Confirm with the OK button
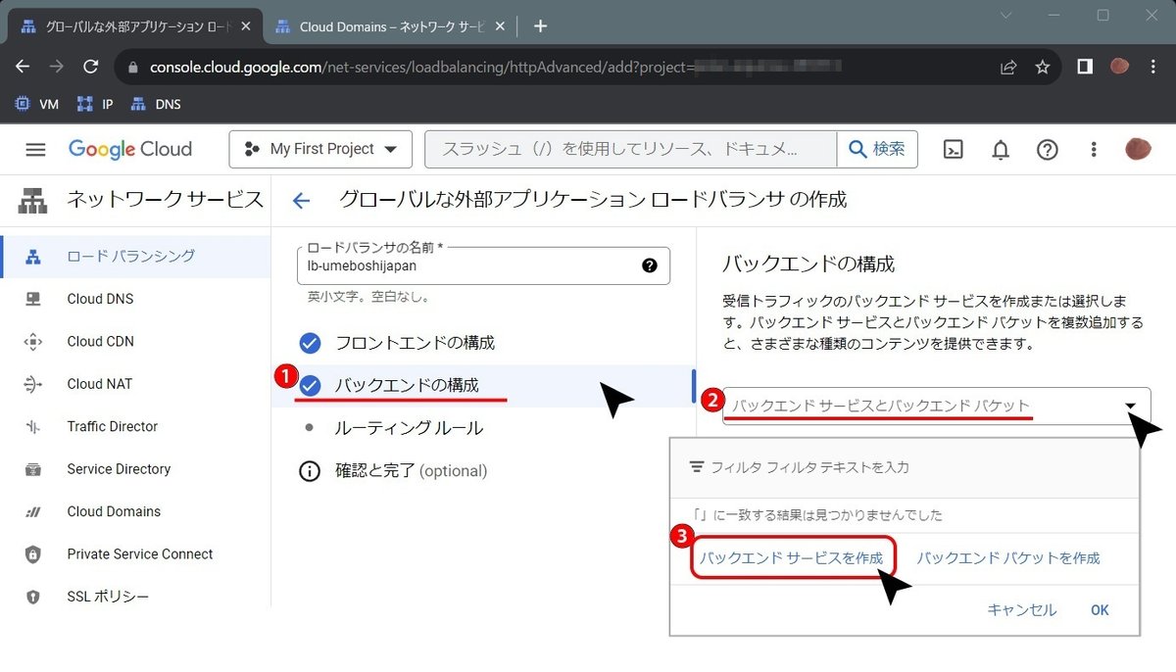The image size is (1176, 672). point(1100,610)
